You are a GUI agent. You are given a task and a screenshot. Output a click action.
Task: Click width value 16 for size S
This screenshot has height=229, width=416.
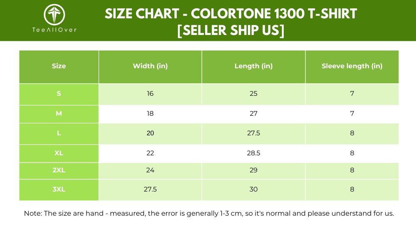(x=150, y=94)
